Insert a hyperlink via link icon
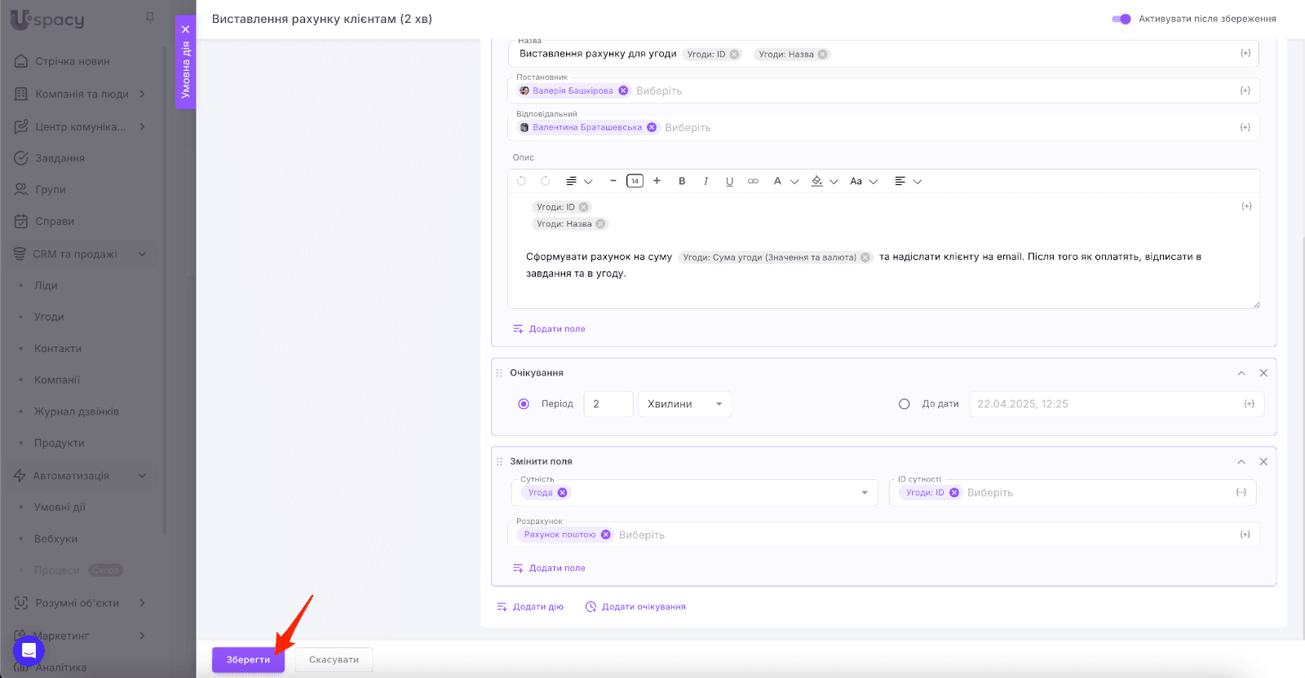Screen dimensions: 1305x678 pyautogui.click(x=753, y=181)
